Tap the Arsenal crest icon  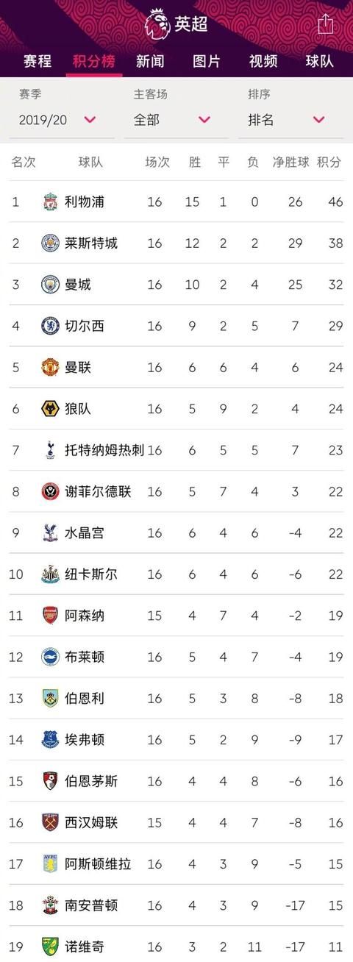tap(50, 615)
